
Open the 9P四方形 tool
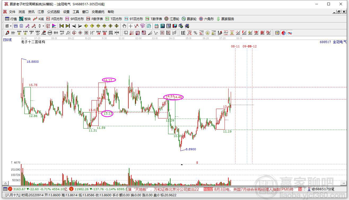[x=75, y=19]
